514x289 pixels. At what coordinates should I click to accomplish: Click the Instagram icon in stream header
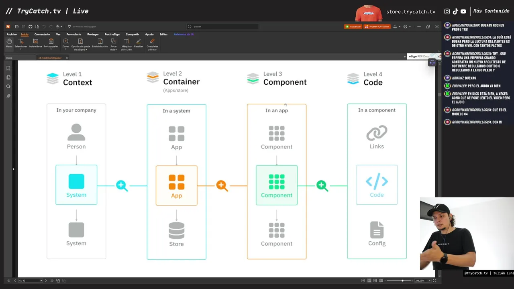(x=447, y=12)
